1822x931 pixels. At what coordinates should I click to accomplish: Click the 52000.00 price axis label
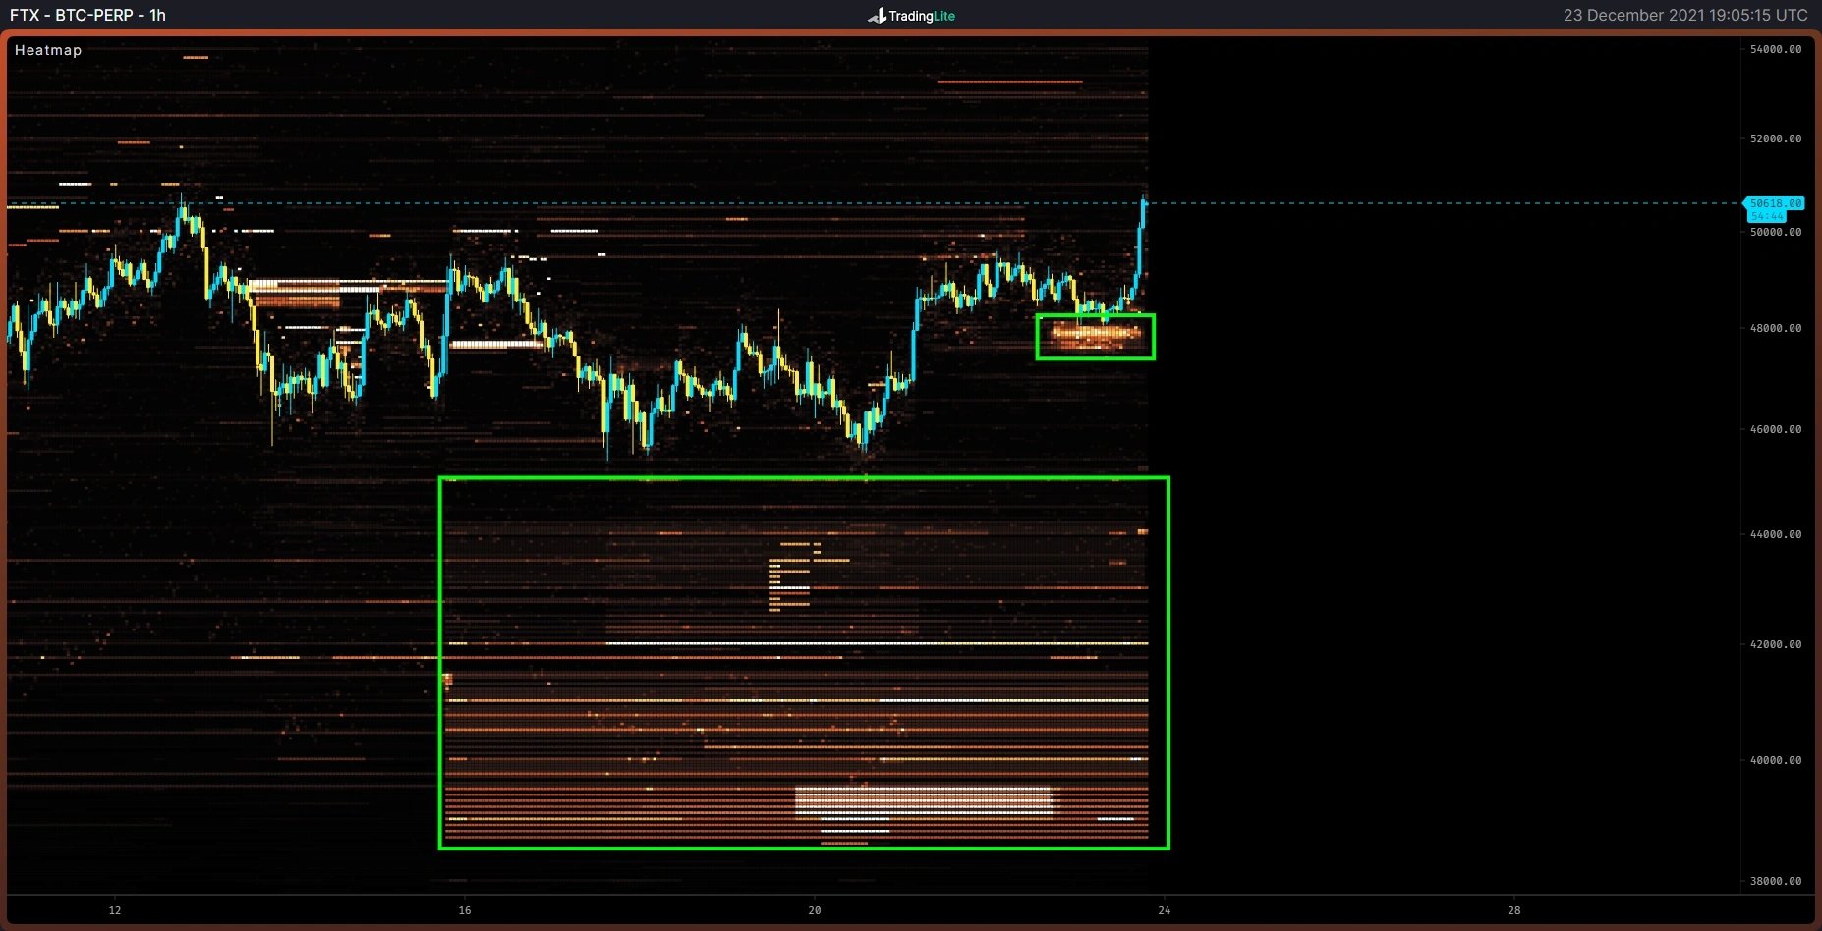tap(1775, 138)
